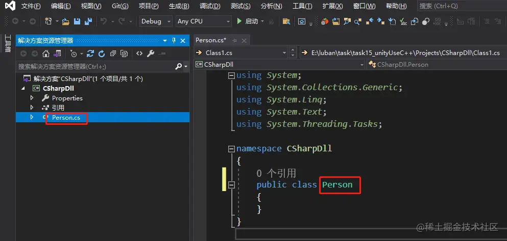Open the 帮助(H) menu
The width and height of the screenshot is (507, 241).
(x=396, y=6)
